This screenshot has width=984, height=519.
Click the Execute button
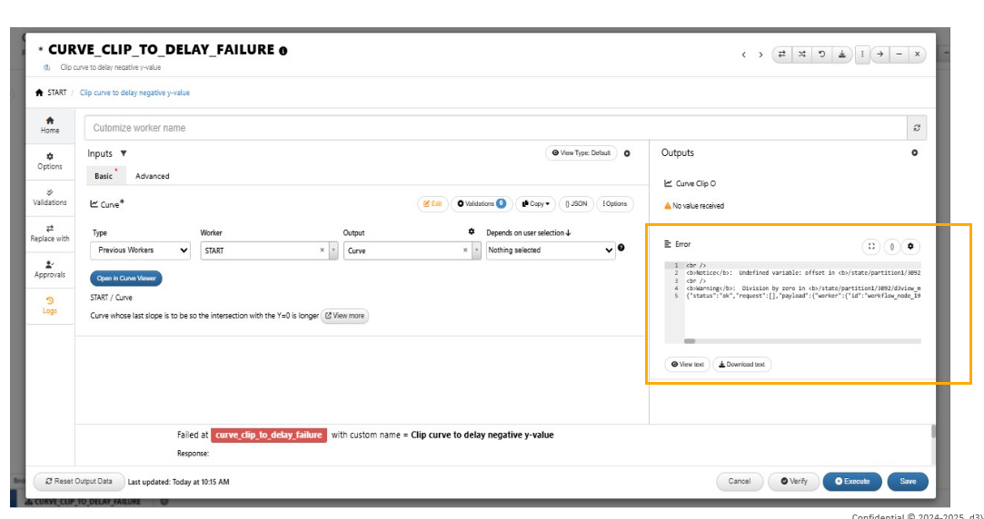(852, 482)
